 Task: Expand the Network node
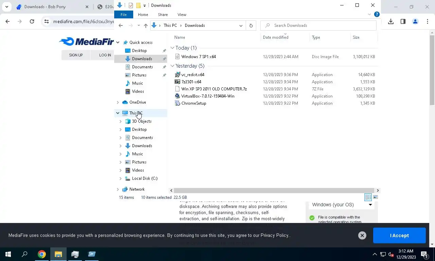coord(118,189)
